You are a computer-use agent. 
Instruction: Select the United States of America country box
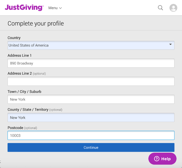91,45
